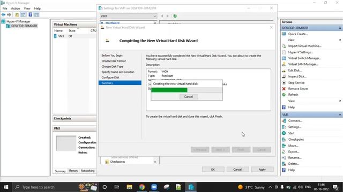The image size is (343, 192).
Task: Select Configure Disk wizard step
Action: coord(110,77)
